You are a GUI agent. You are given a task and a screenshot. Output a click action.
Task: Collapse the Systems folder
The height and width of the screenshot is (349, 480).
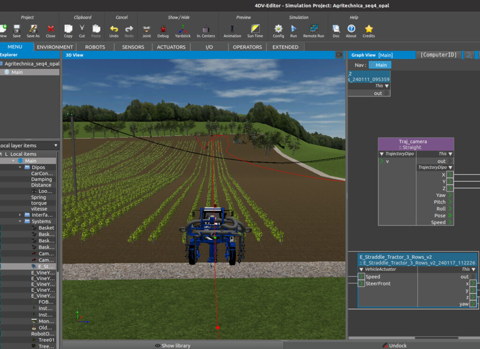pyautogui.click(x=20, y=221)
